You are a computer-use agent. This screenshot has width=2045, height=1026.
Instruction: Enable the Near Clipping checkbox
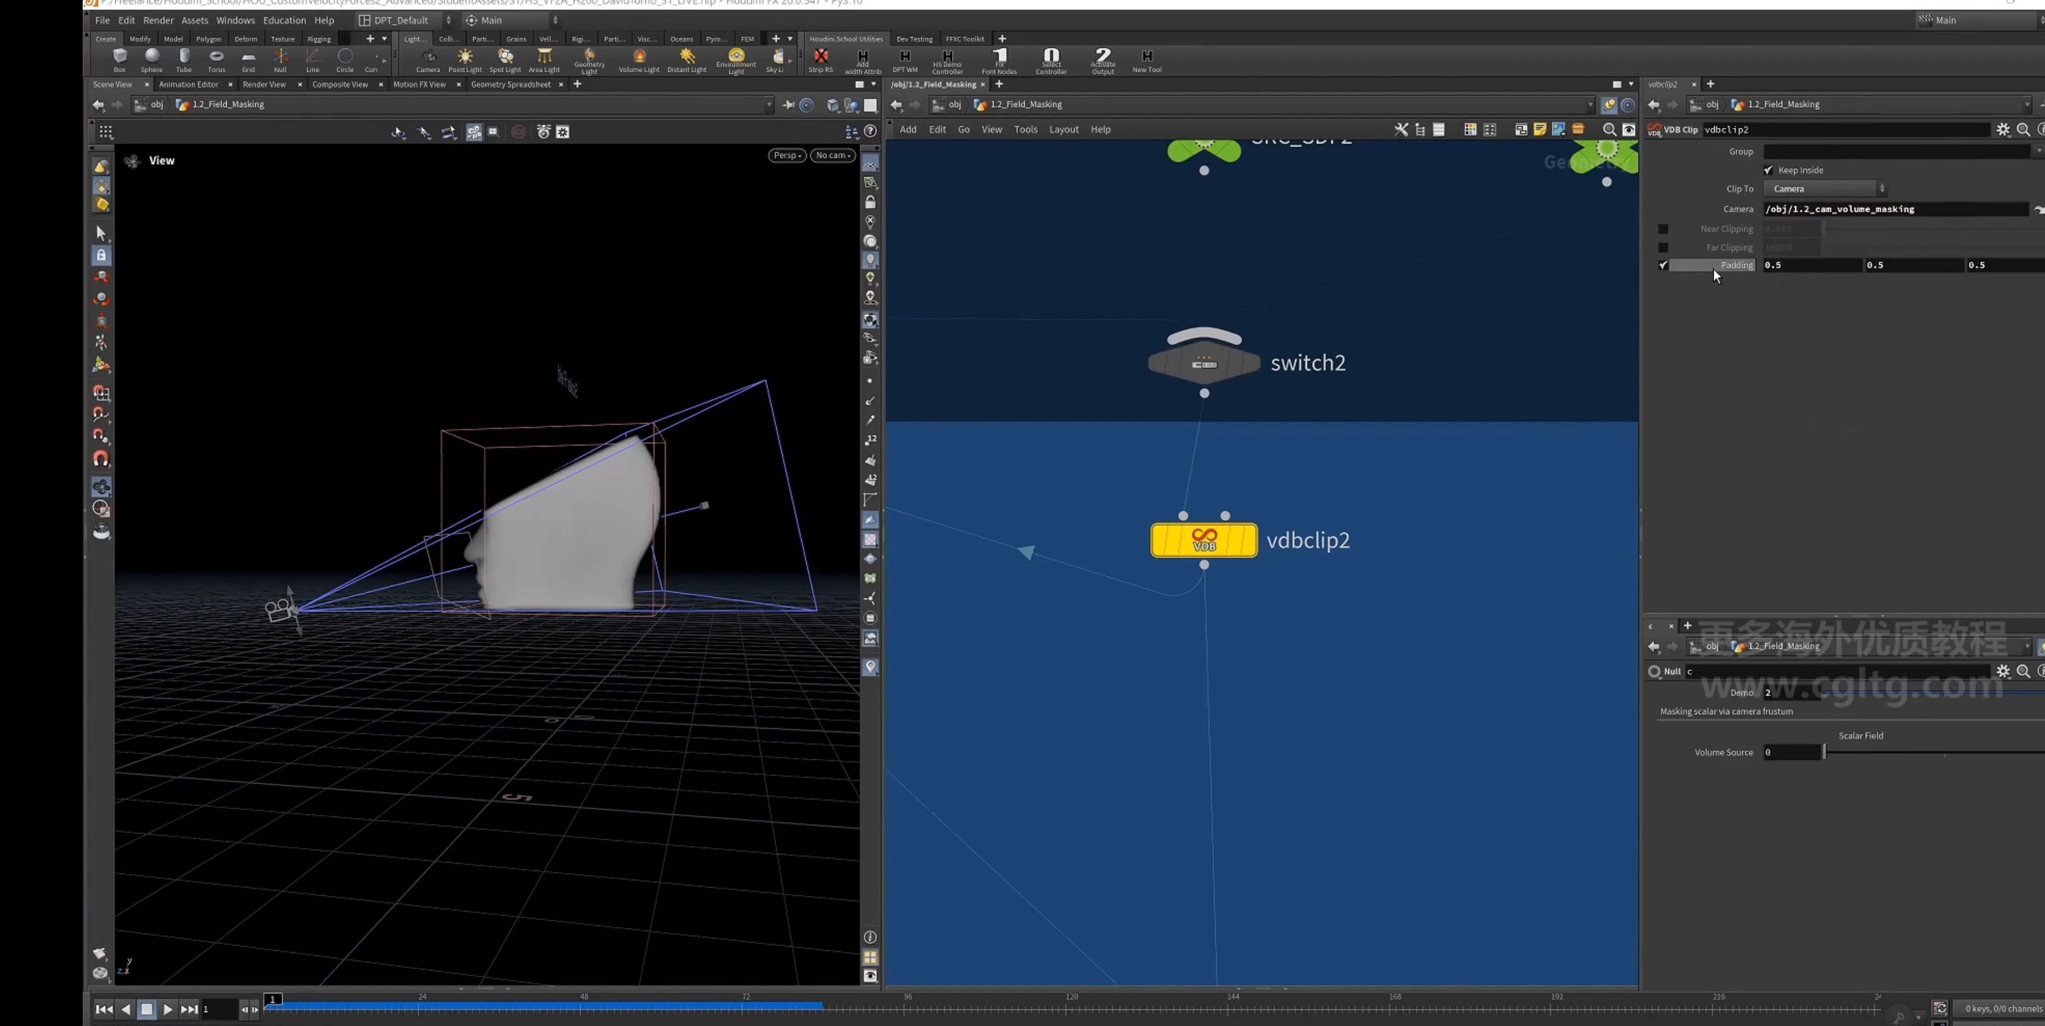pyautogui.click(x=1663, y=228)
